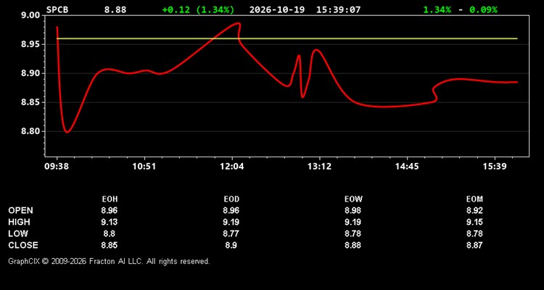Click the 9.00 price axis label
544x290 pixels.
point(30,15)
